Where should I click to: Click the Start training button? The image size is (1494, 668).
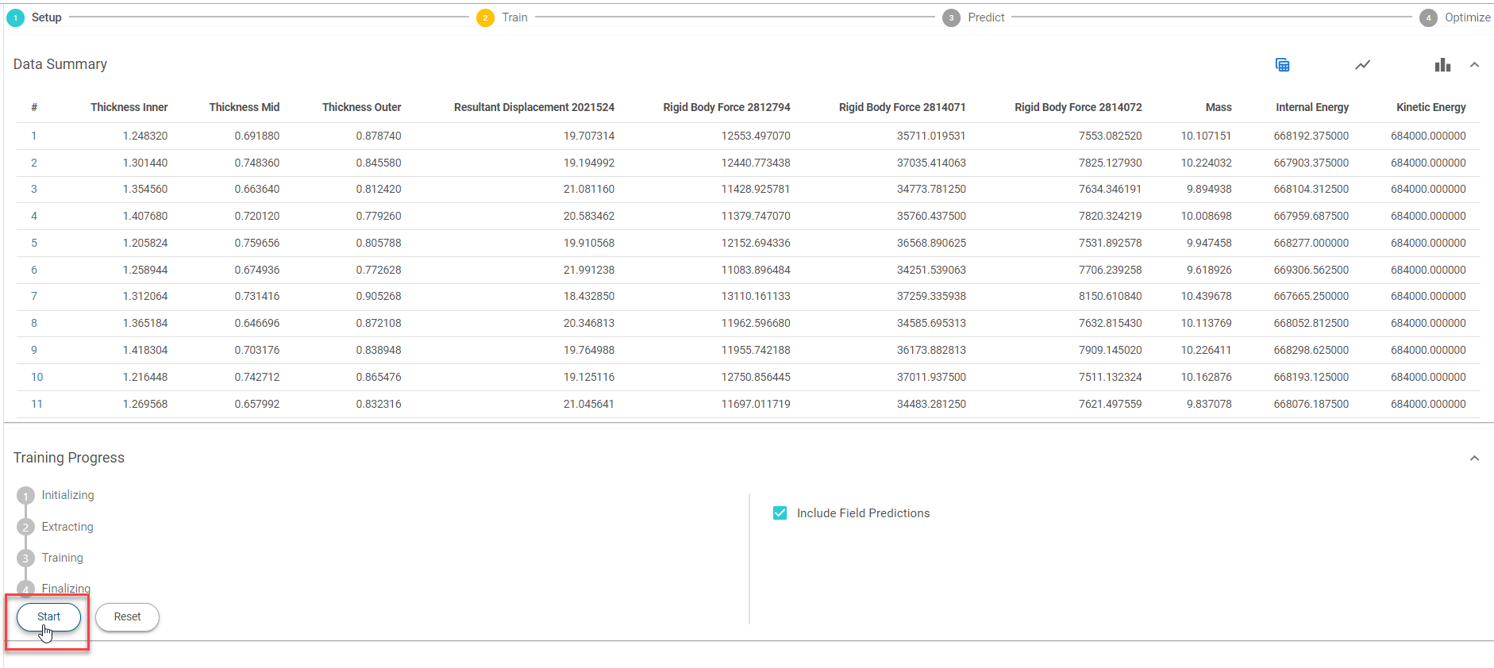[x=48, y=616]
